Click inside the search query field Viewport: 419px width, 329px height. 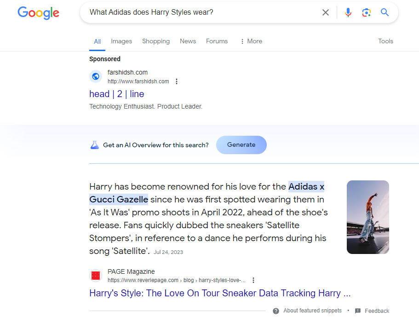click(198, 12)
